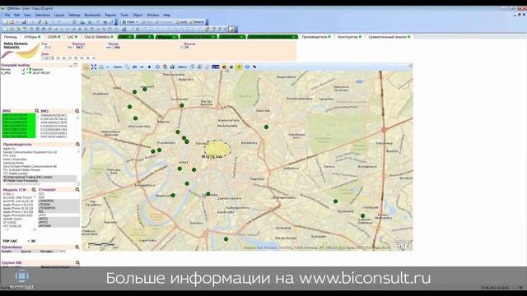This screenshot has width=527, height=296.
Task: Open the Производители tab
Action: (316, 37)
